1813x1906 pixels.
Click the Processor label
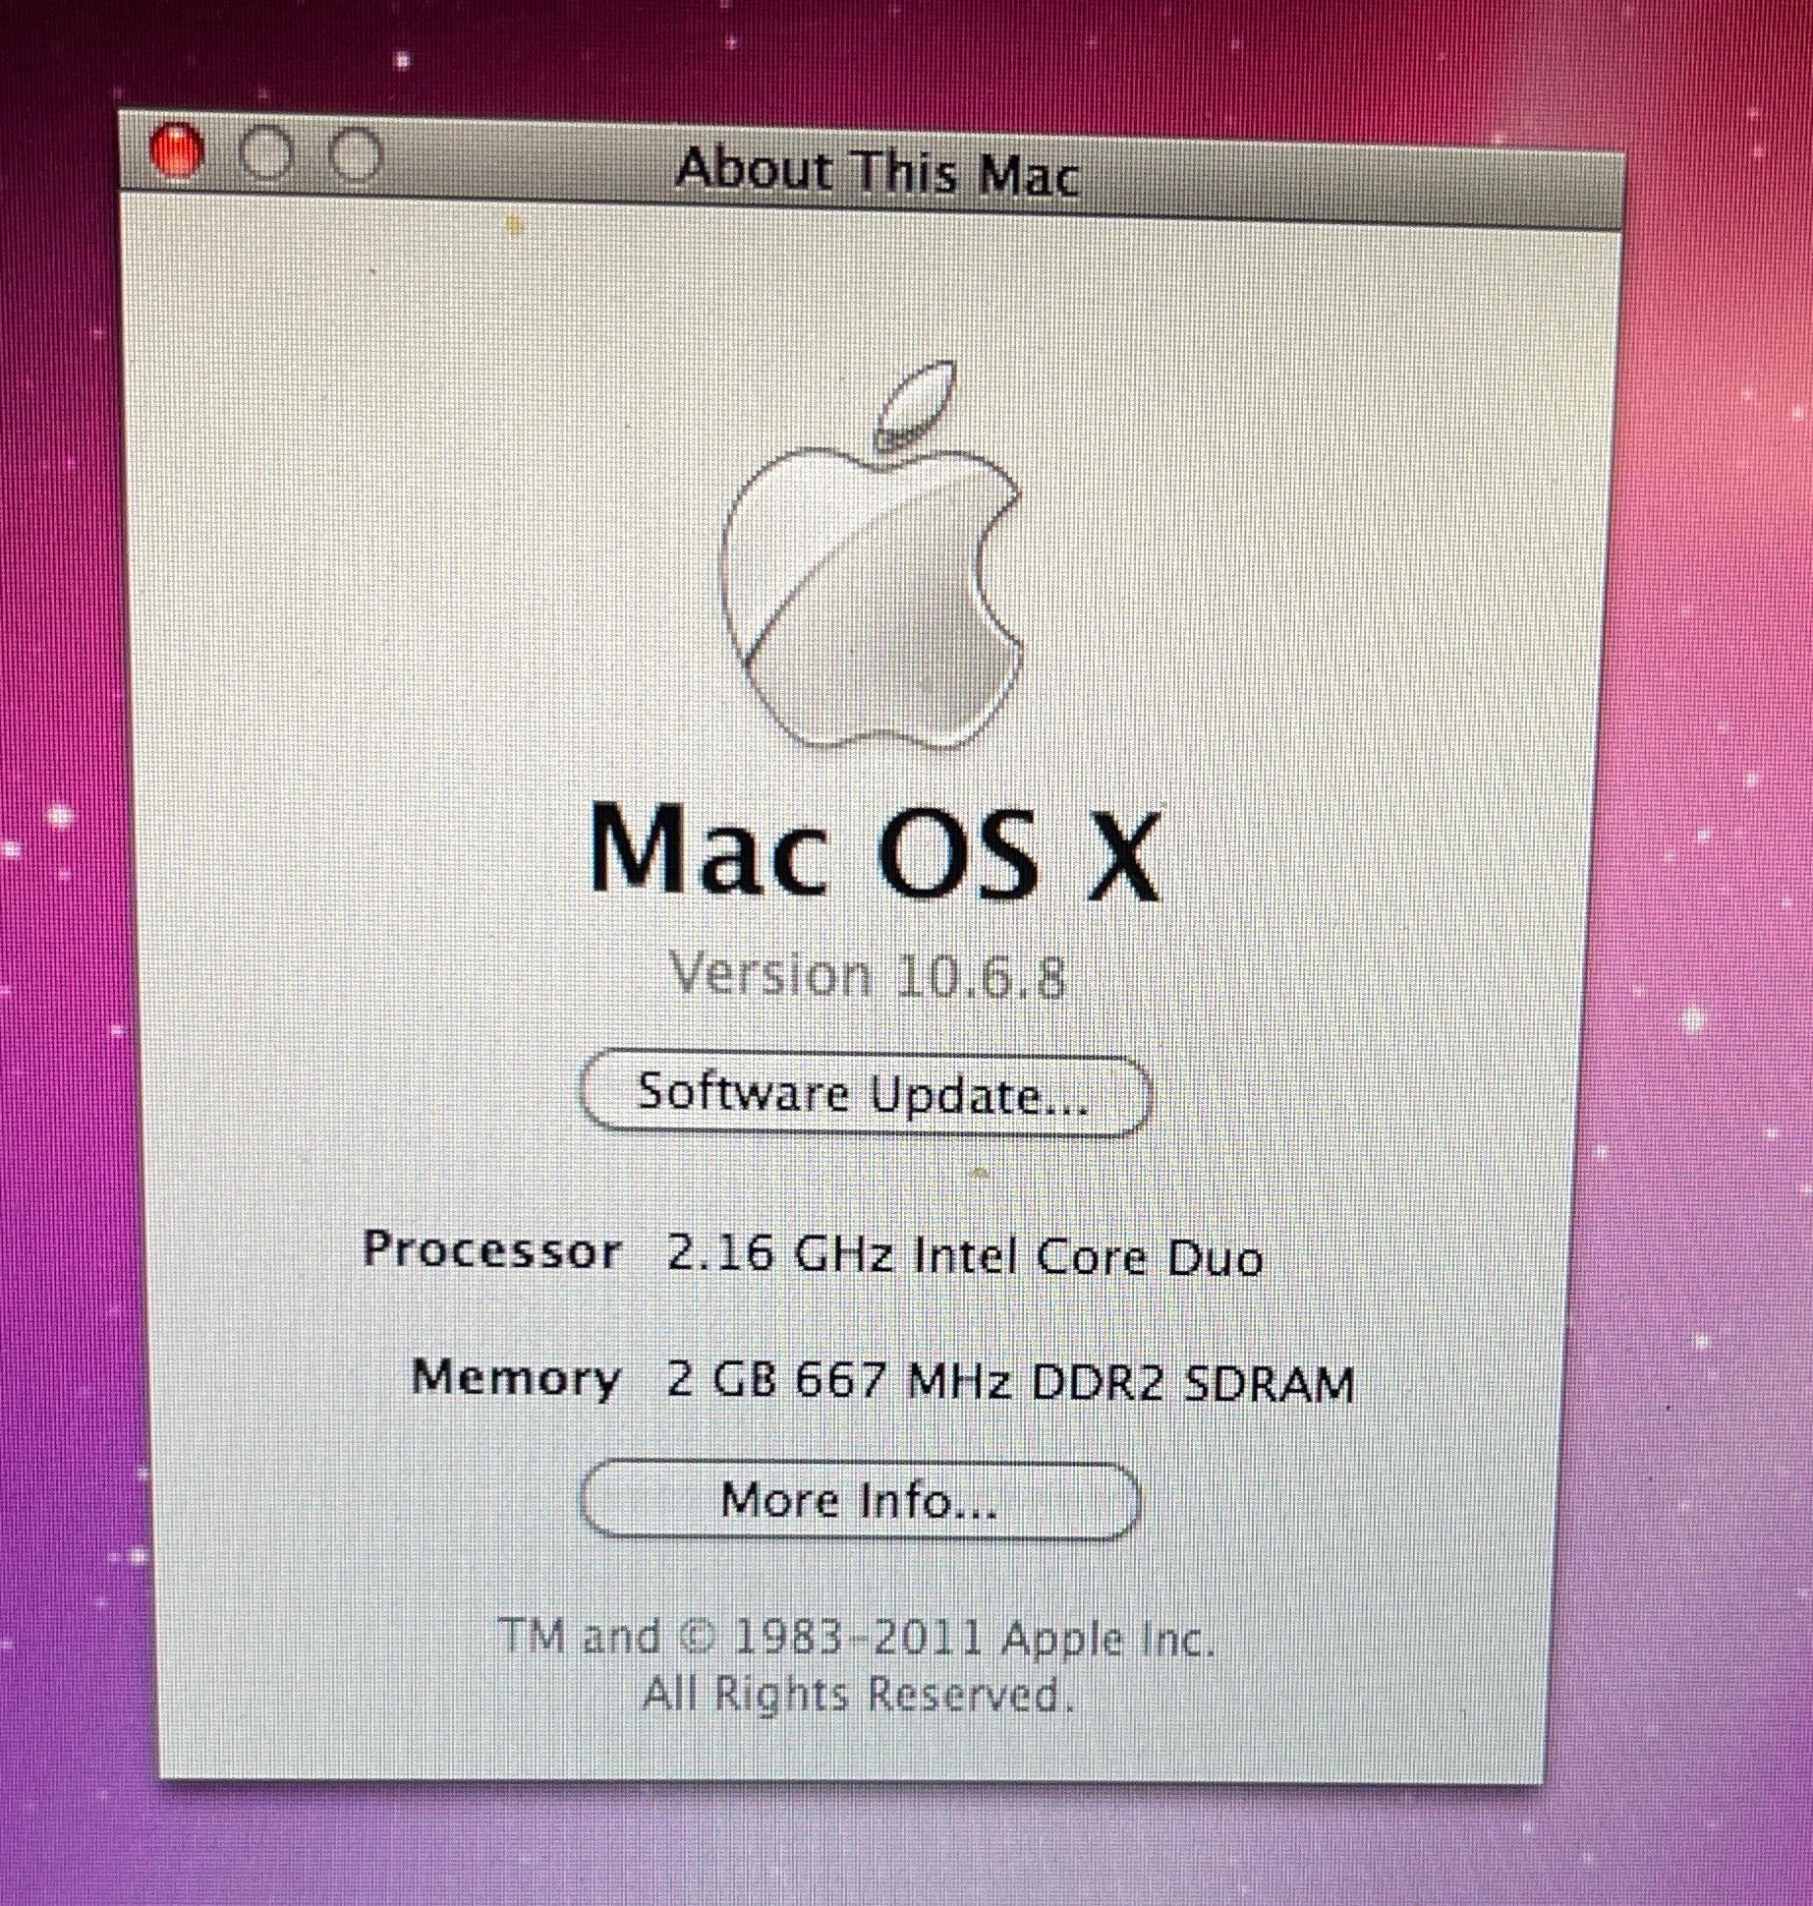click(491, 1250)
